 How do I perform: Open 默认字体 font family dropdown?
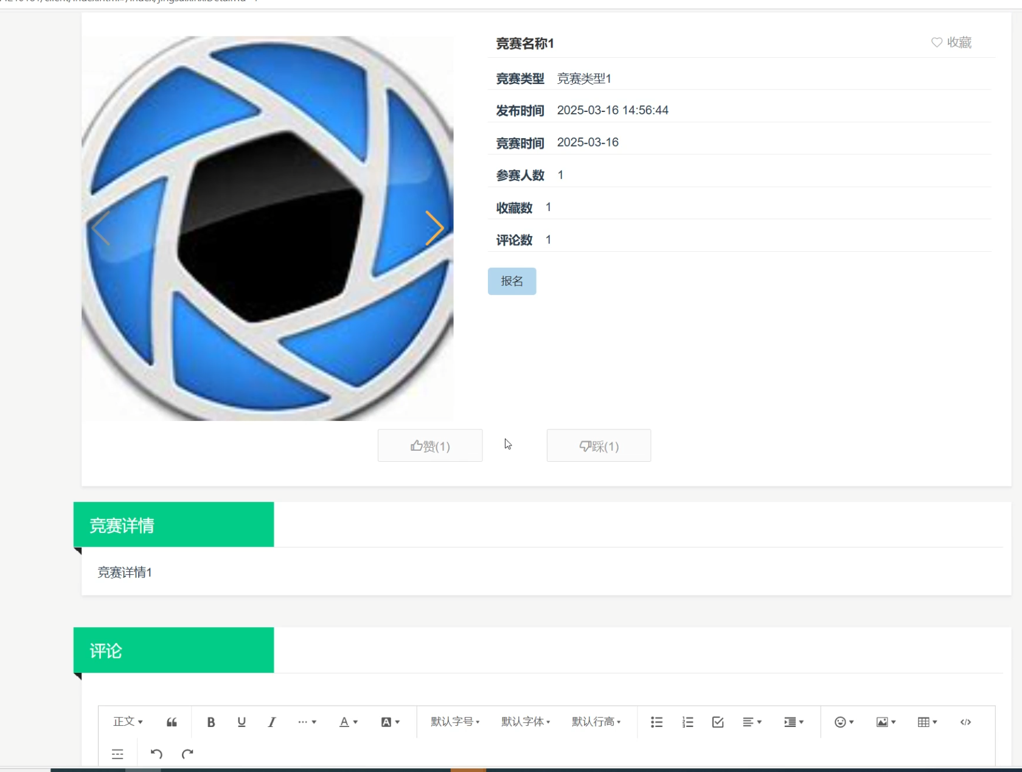[x=526, y=722]
